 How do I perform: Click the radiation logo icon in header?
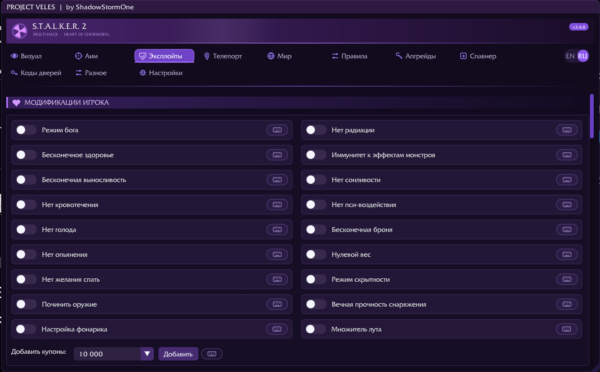(20, 31)
